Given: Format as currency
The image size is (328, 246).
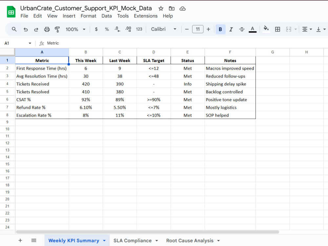Looking at the screenshot, I should click(96, 29).
